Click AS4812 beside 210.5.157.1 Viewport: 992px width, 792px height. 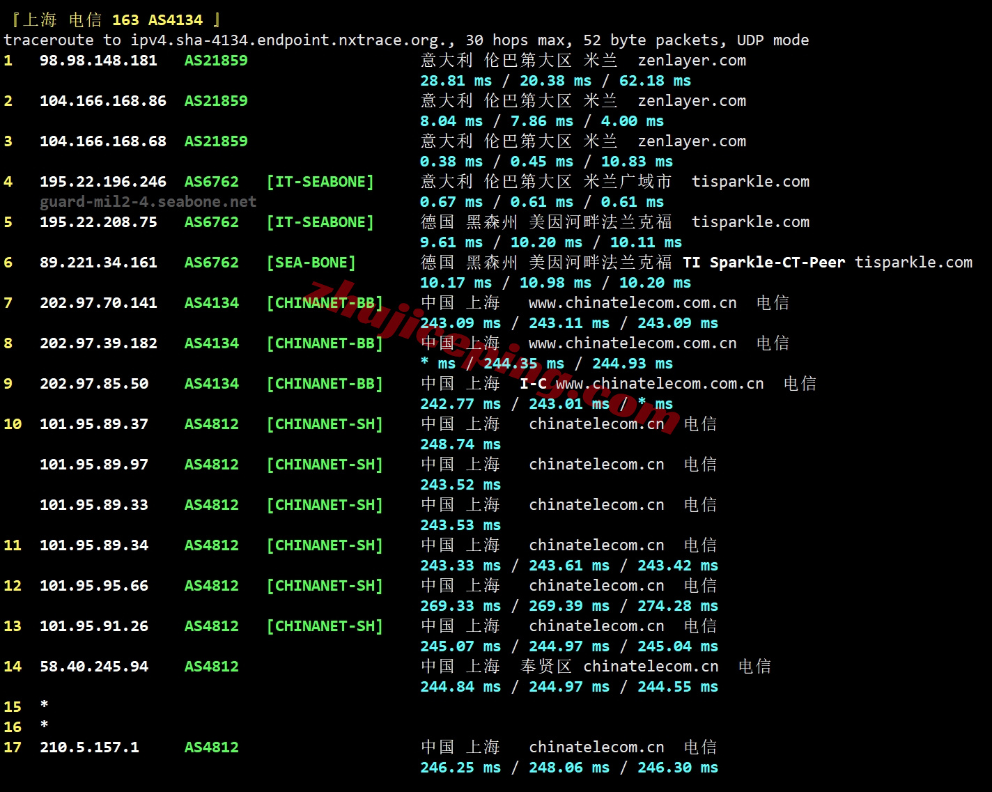tap(212, 747)
